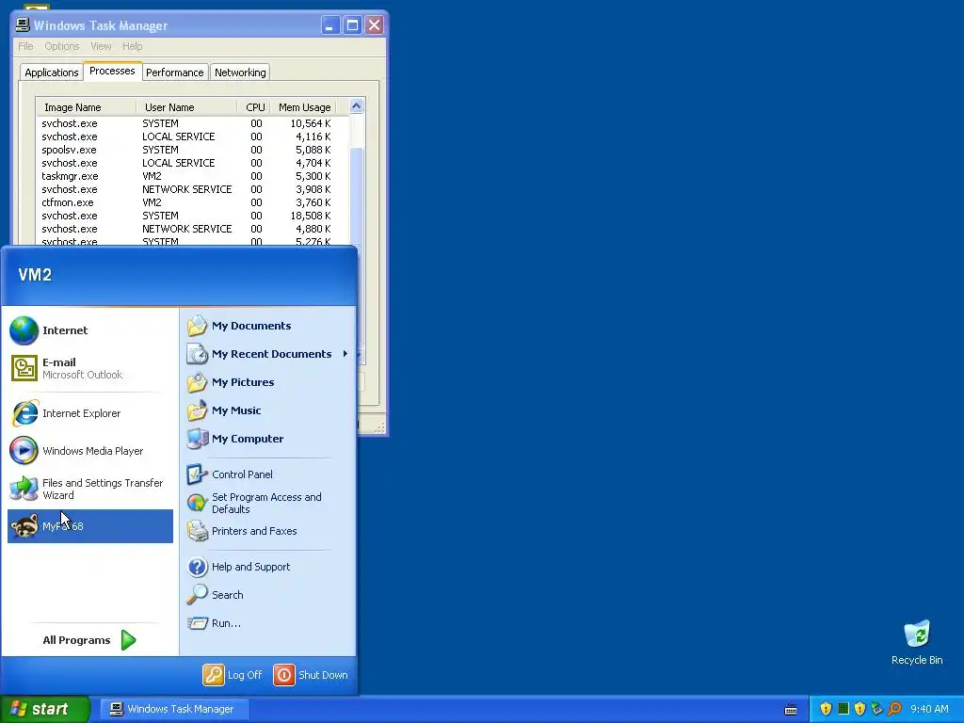The width and height of the screenshot is (964, 723).
Task: Click the keyboard icon on the taskbar
Action: (x=791, y=710)
